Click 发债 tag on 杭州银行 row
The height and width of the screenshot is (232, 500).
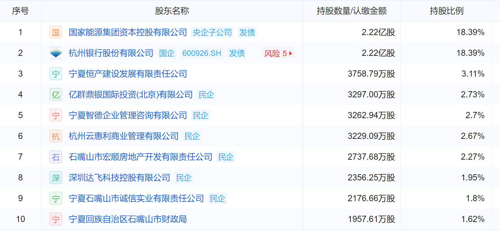click(x=237, y=53)
